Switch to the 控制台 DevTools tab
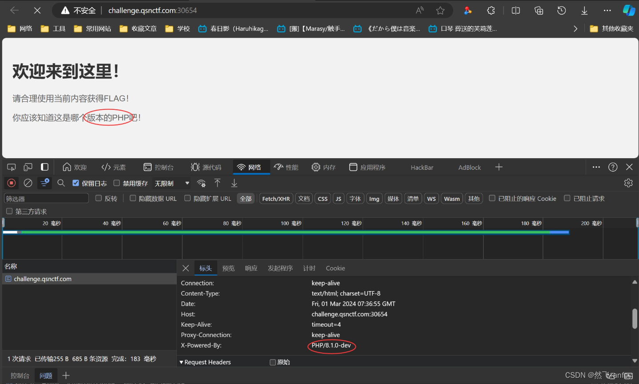Image resolution: width=639 pixels, height=384 pixels. [159, 167]
